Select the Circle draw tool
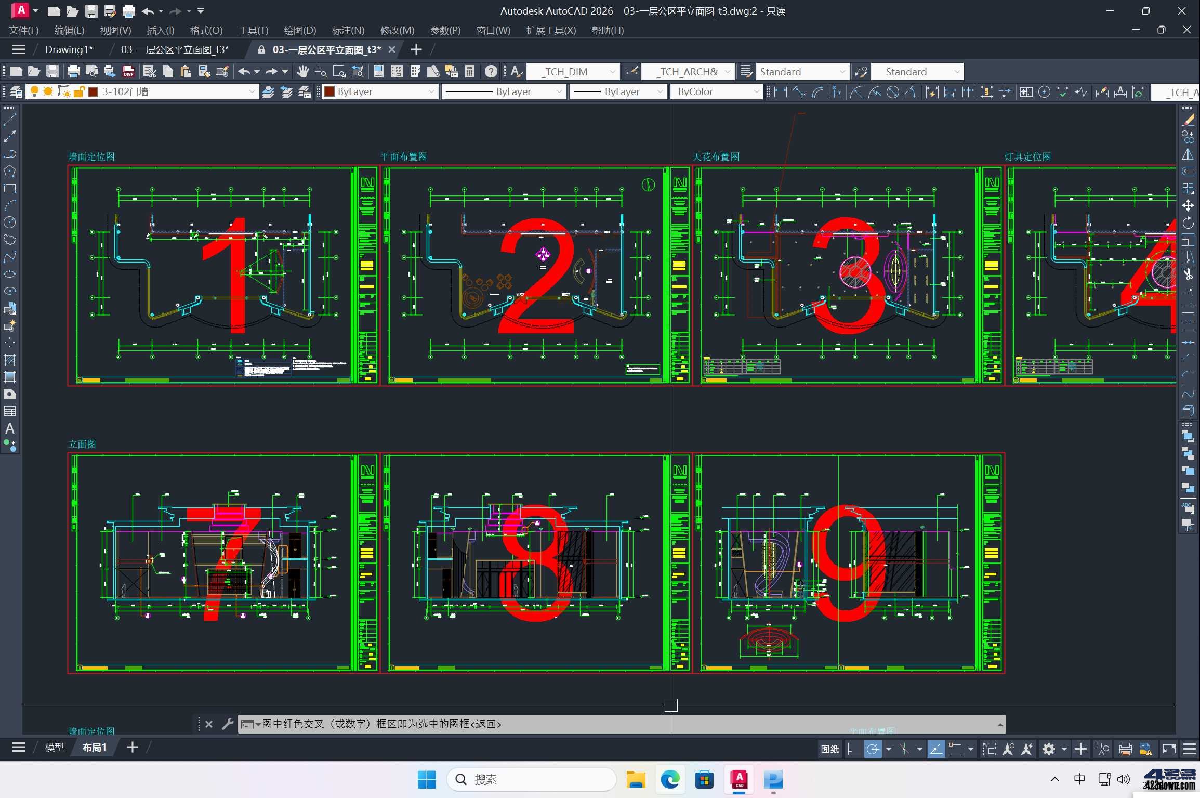The height and width of the screenshot is (798, 1200). click(x=9, y=223)
